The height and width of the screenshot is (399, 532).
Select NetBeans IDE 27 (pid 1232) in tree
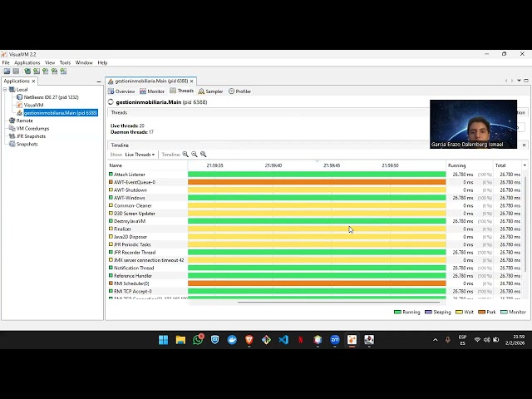click(48, 97)
